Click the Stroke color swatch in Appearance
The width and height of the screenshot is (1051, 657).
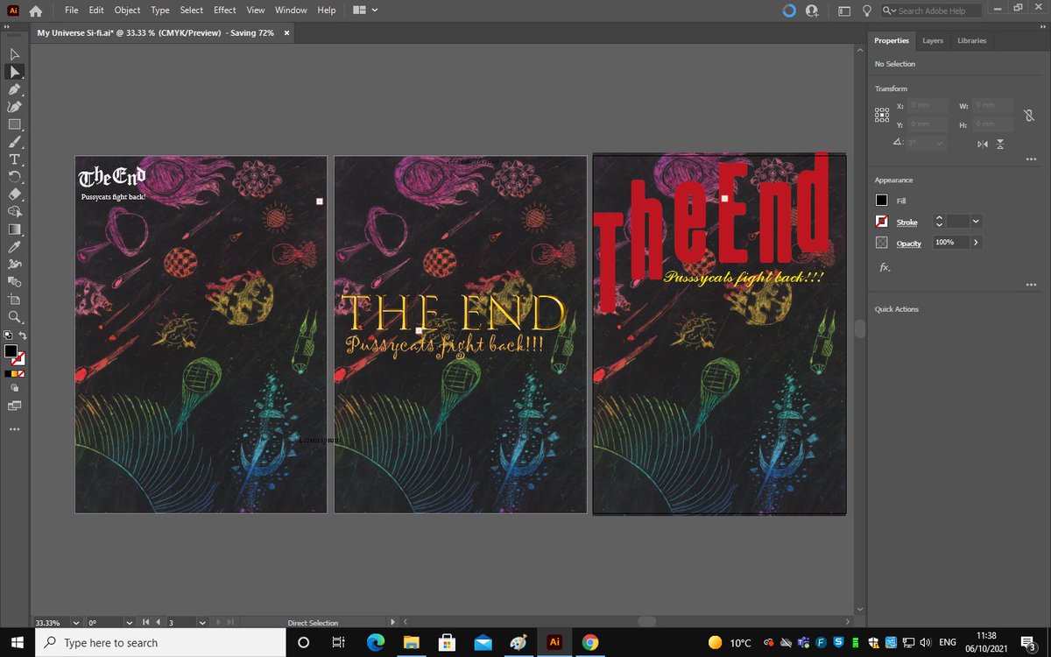click(x=882, y=222)
